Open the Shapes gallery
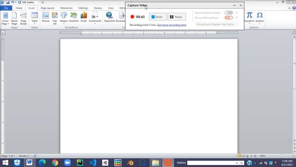The height and width of the screenshot is (167, 296). point(64,18)
